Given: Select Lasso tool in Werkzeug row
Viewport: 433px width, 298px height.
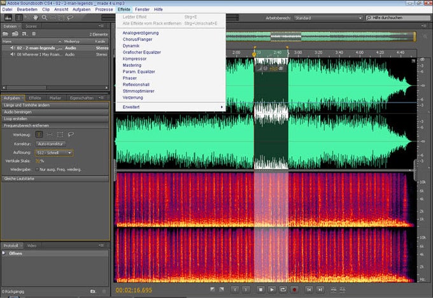Looking at the screenshot, I should [71, 134].
